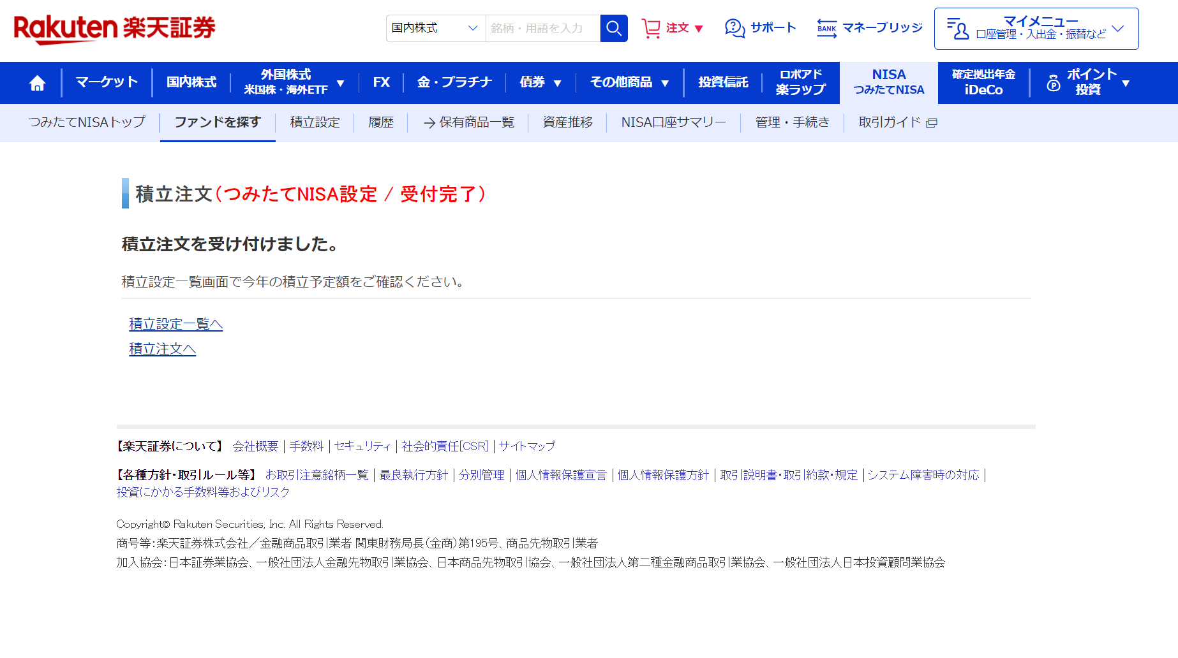Expand 債券 menu arrow
This screenshot has height=658, width=1178.
[x=557, y=83]
